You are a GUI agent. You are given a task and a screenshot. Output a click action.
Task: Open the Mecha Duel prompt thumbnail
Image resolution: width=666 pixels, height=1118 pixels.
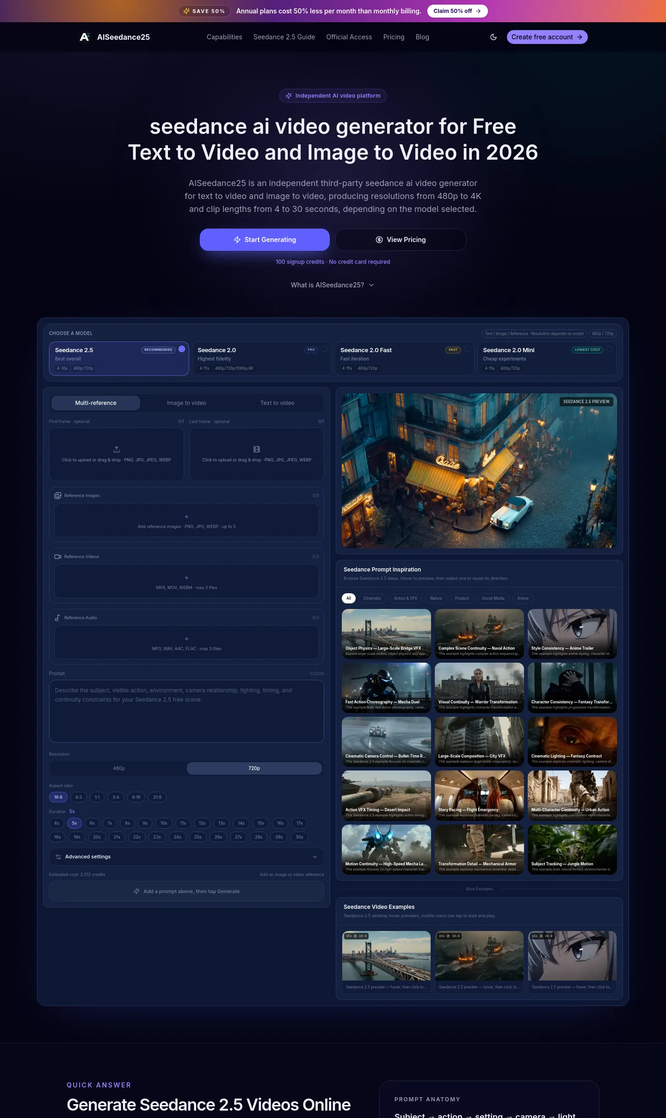tap(386, 688)
